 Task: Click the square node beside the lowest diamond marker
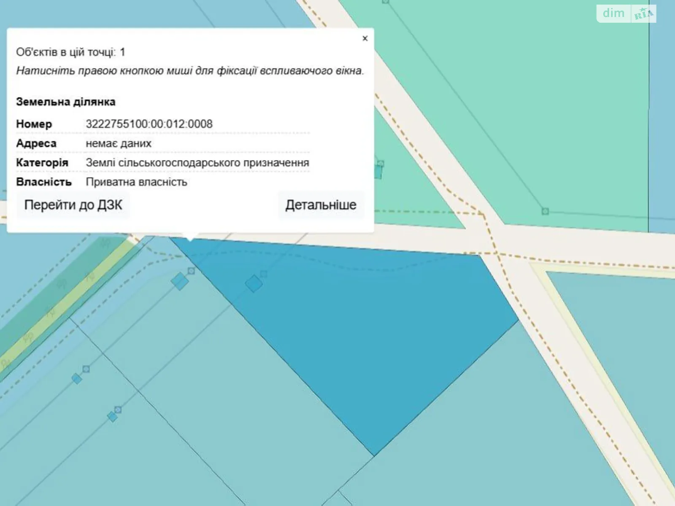point(118,409)
